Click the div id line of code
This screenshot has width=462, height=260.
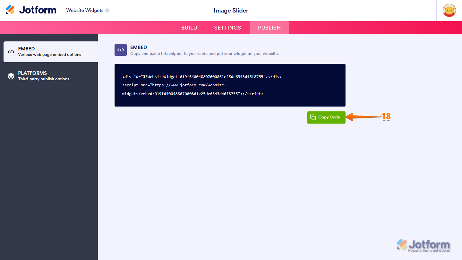tap(202, 77)
